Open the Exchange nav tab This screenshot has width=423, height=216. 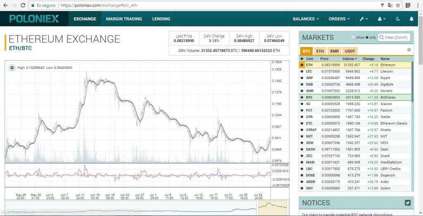[x=85, y=19]
